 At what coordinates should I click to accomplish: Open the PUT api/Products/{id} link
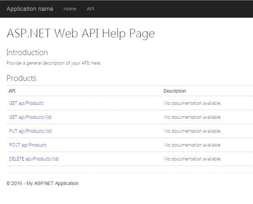pyautogui.click(x=30, y=131)
